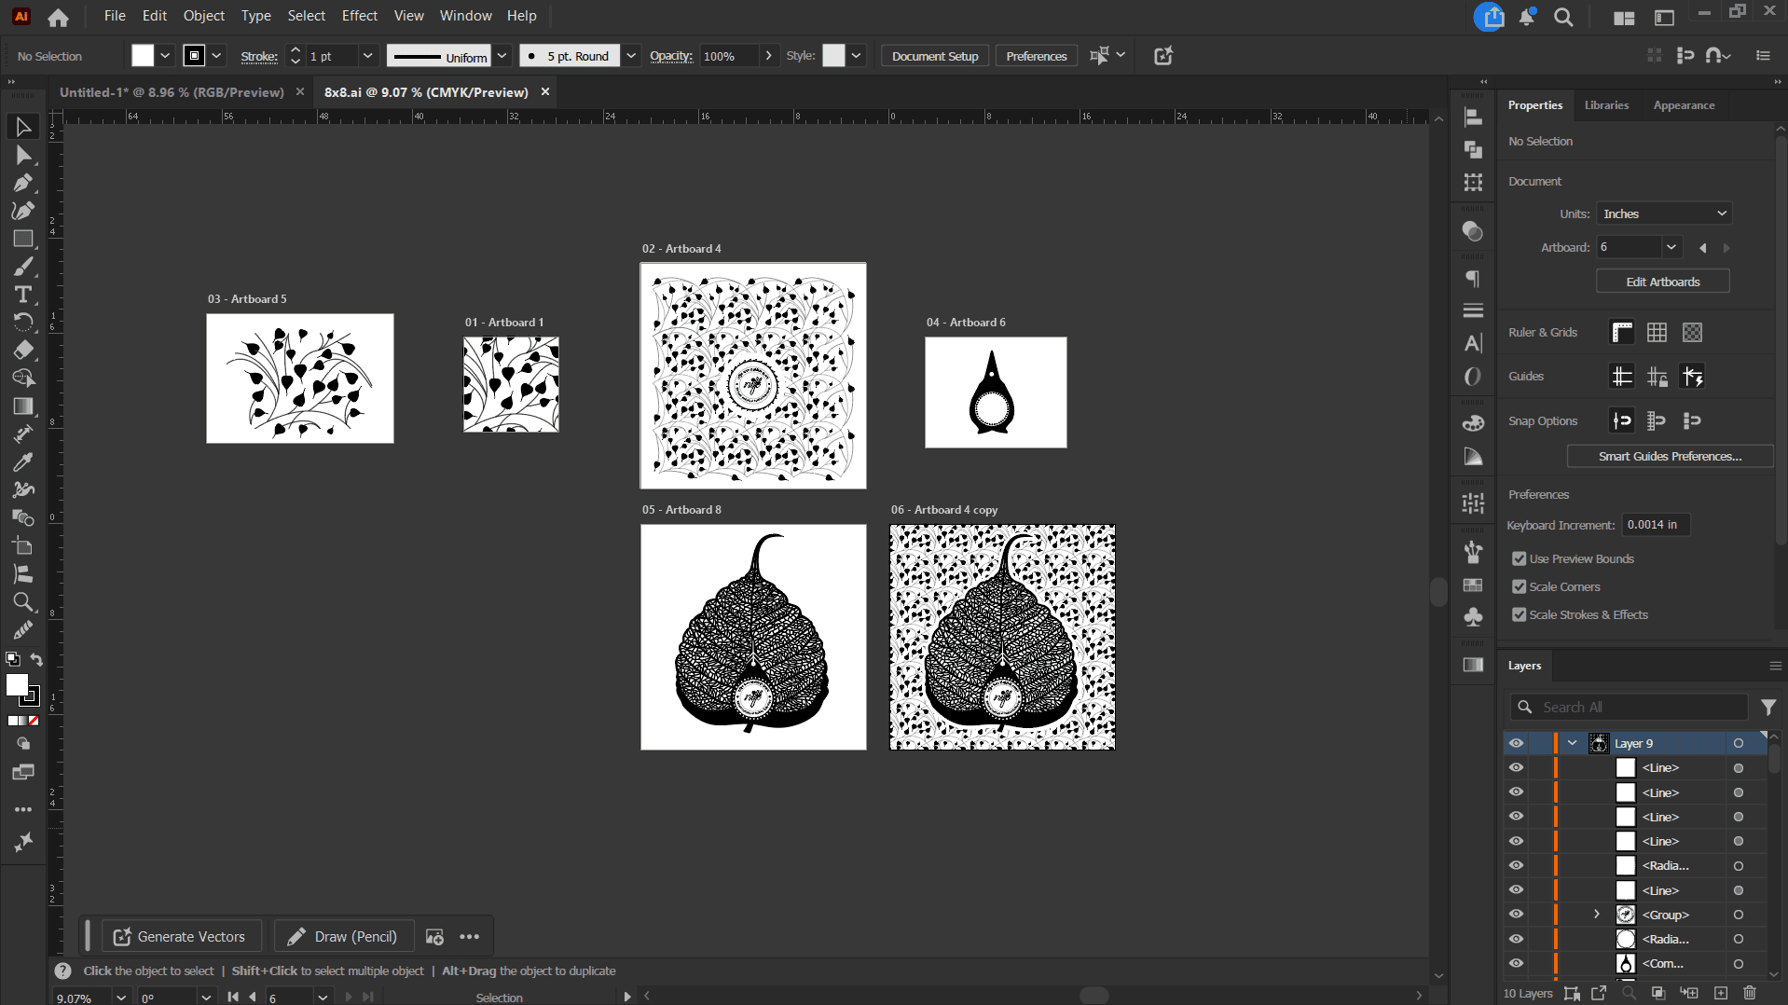Show the grid using Ruler & Grids icon
Screen dimensions: 1788x1005
(x=1657, y=333)
